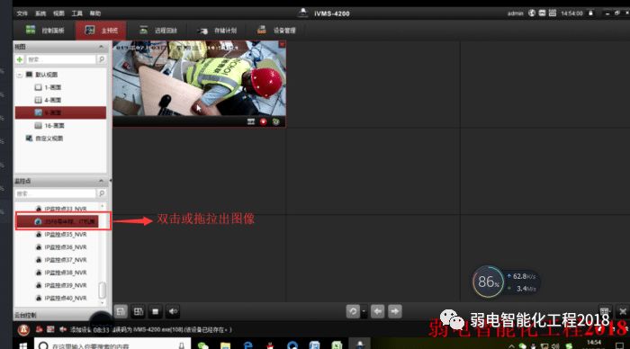Close the live video window with red X
The width and height of the screenshot is (630, 349).
click(282, 44)
